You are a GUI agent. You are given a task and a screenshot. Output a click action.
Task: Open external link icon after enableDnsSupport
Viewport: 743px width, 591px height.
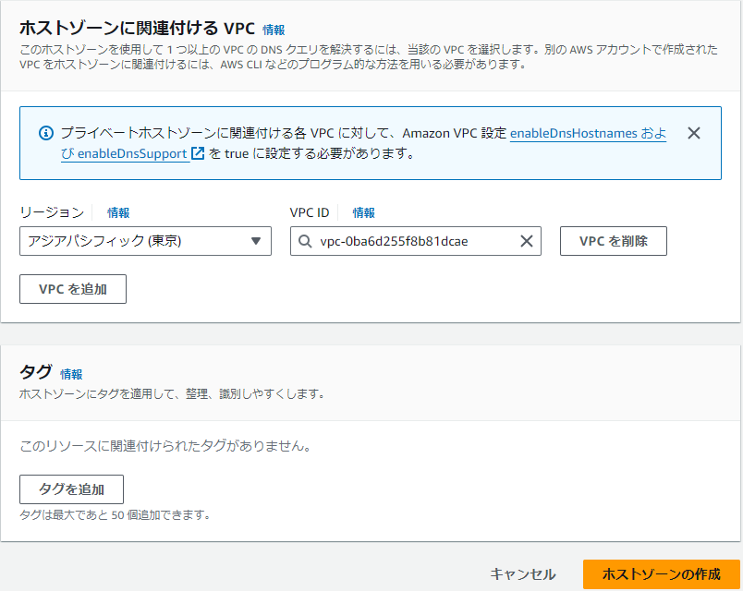point(198,153)
